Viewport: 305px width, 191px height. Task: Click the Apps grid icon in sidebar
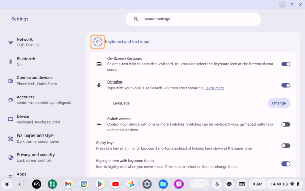(x=11, y=176)
